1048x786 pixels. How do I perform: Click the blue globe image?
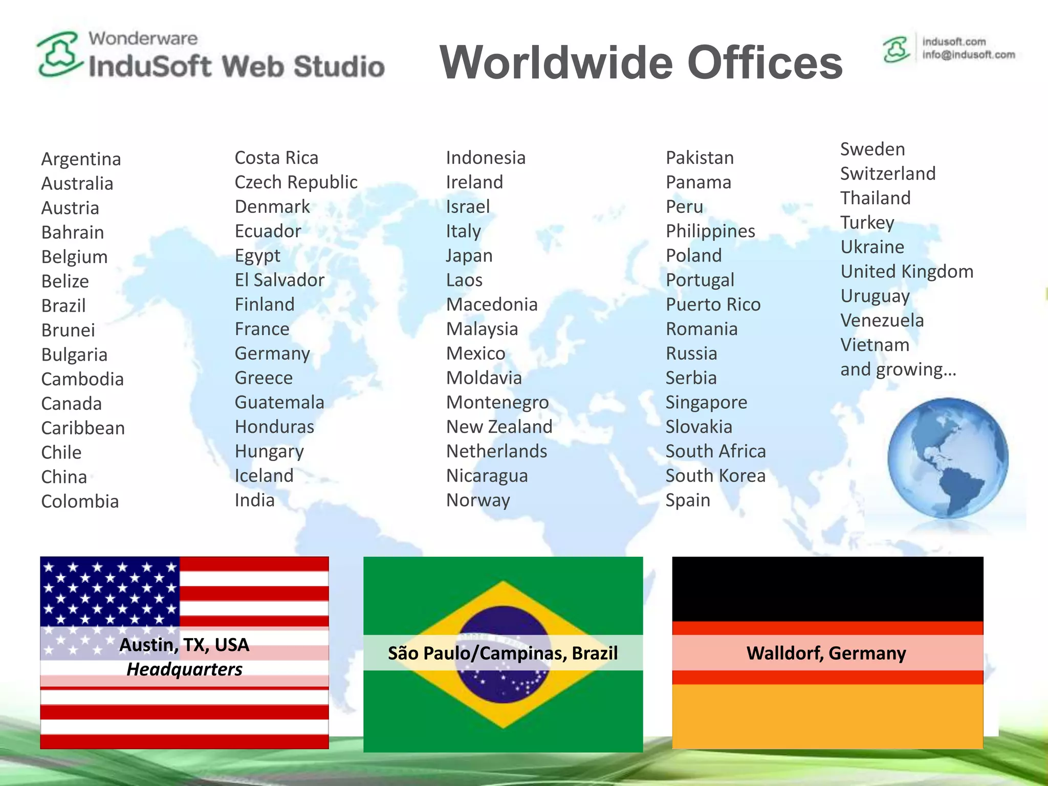[x=948, y=458]
